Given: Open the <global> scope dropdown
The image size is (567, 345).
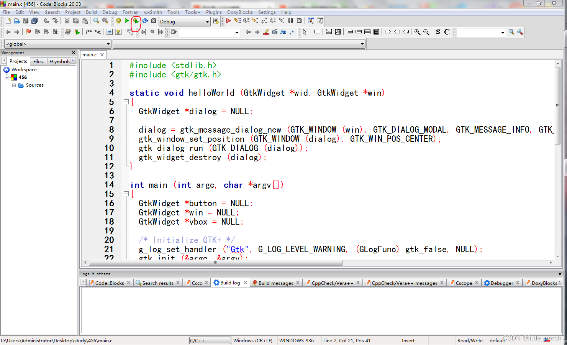Looking at the screenshot, I should 58,44.
